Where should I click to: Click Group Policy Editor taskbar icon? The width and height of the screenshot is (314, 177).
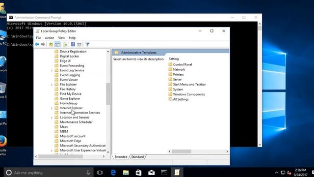tap(177, 173)
